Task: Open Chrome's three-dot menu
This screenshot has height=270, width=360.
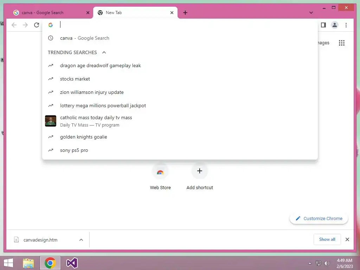Action: point(346,25)
